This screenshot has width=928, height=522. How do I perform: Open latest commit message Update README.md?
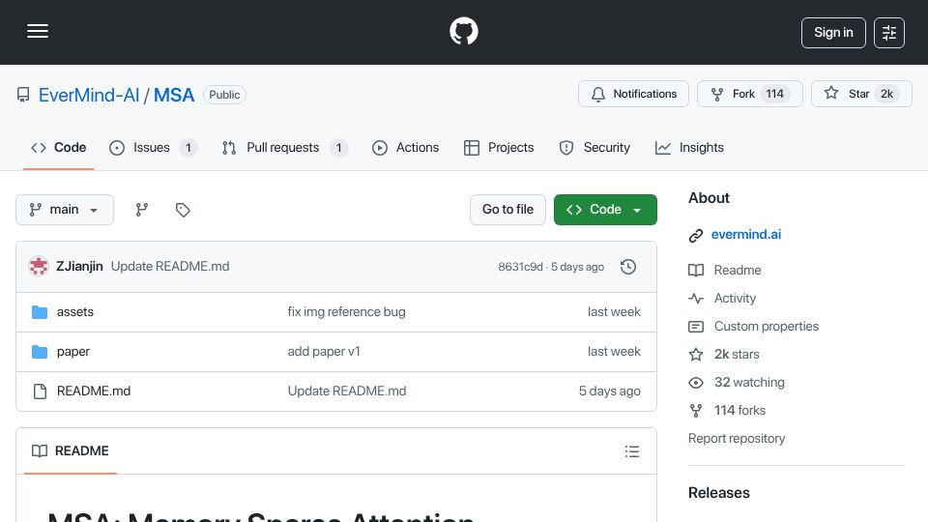170,267
